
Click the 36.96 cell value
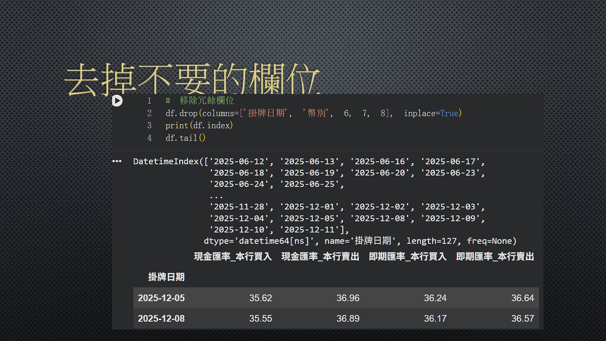point(348,298)
